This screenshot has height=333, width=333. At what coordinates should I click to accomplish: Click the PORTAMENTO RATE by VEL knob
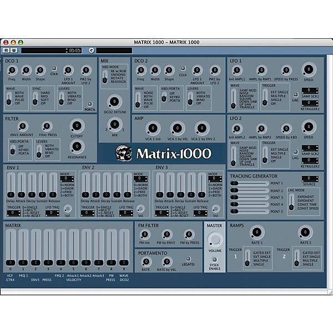[x=167, y=261]
